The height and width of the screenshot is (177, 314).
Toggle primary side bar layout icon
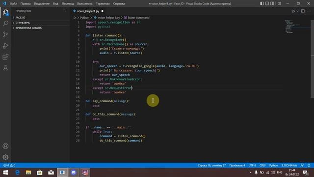(x=262, y=3)
